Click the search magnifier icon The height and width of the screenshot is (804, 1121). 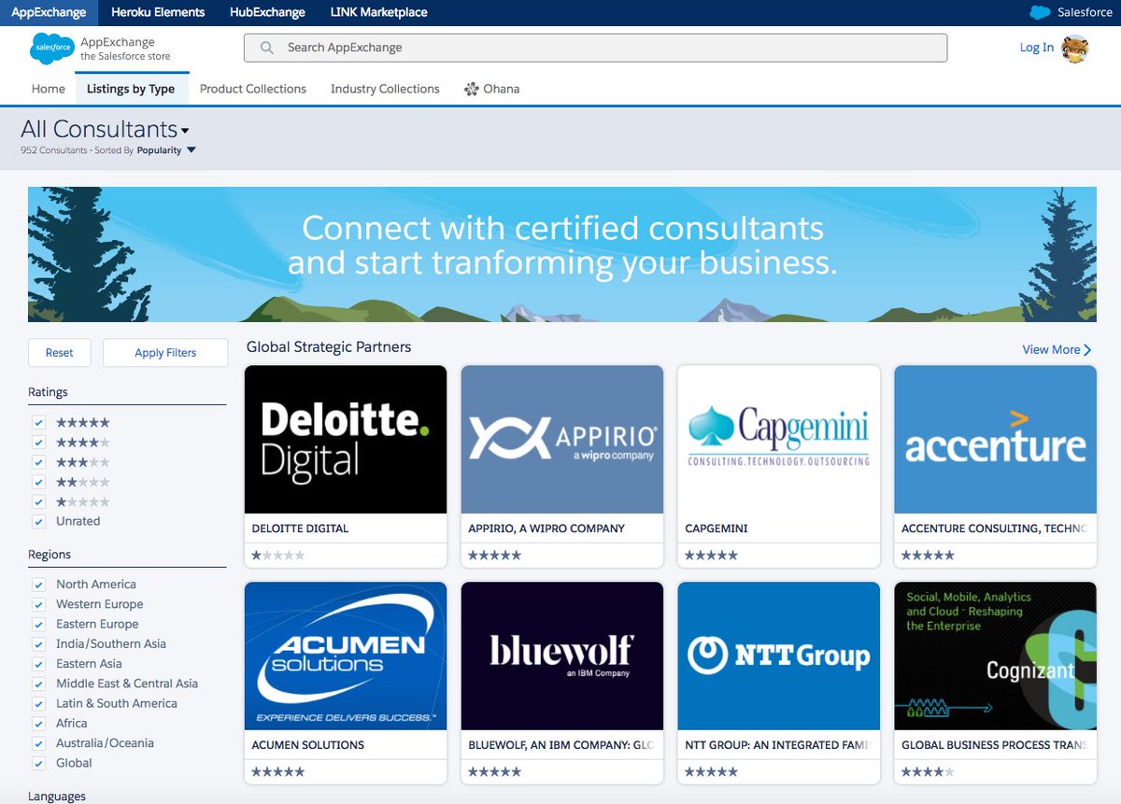(267, 48)
